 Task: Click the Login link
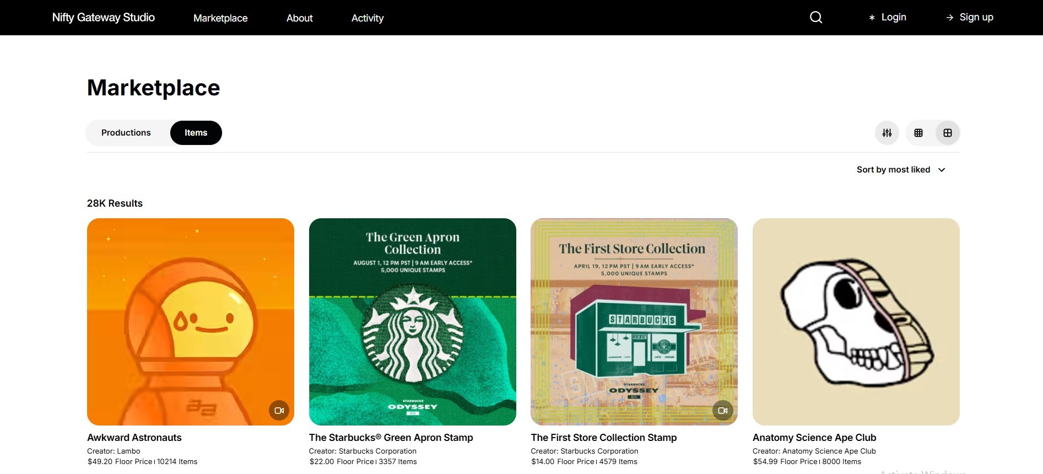[x=894, y=17]
